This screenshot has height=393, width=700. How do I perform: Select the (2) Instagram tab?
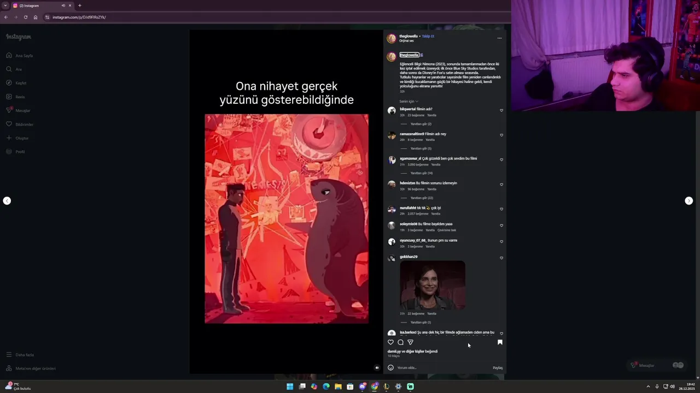(42, 5)
